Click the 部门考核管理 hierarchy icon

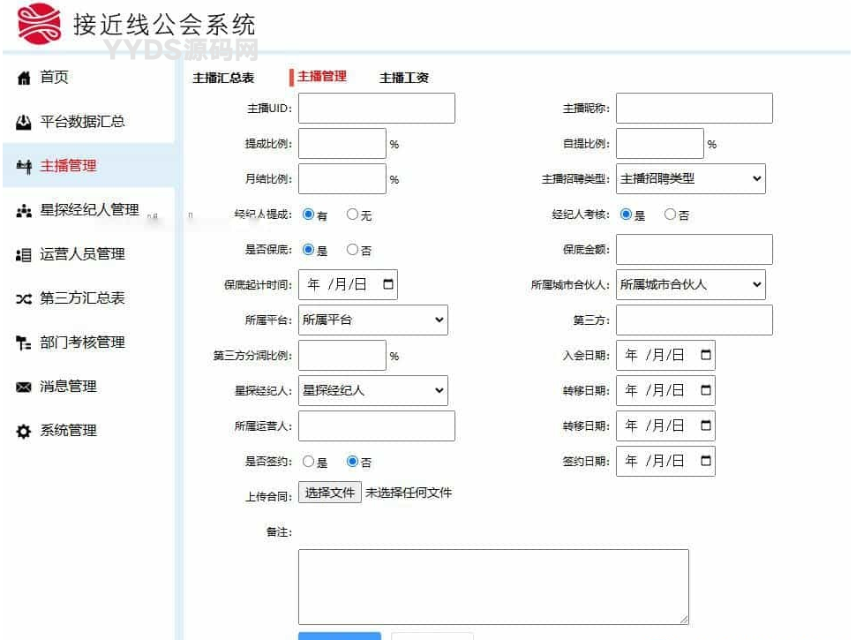pyautogui.click(x=24, y=343)
